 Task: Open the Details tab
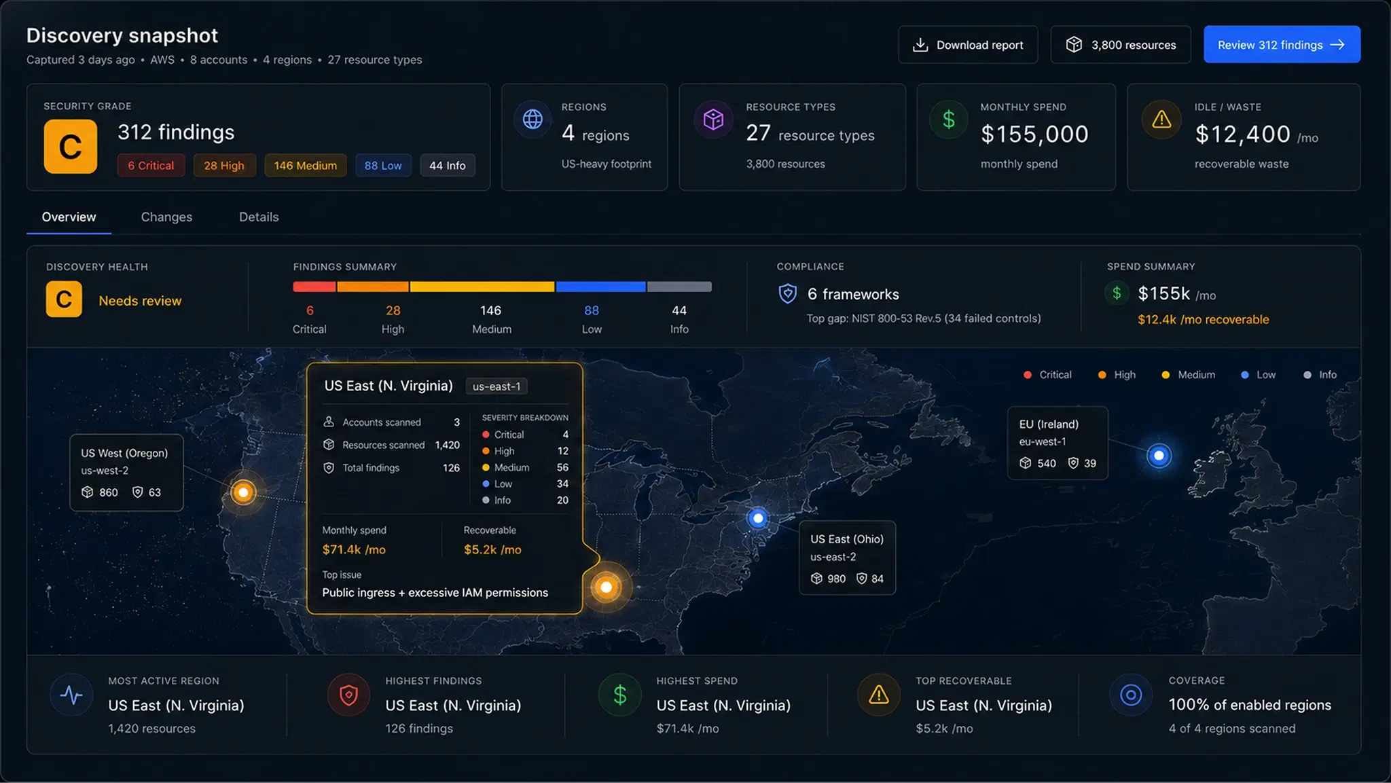pyautogui.click(x=259, y=217)
